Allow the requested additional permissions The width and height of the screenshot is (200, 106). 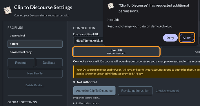[187, 38]
